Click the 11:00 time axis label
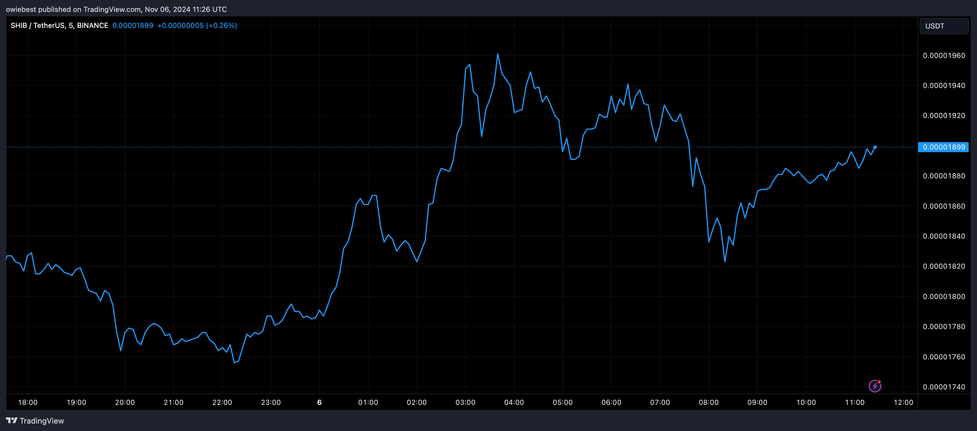Viewport: 977px width, 431px height. [855, 402]
